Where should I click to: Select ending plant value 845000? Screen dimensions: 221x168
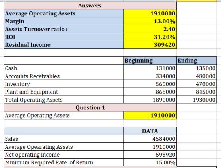(x=197, y=92)
